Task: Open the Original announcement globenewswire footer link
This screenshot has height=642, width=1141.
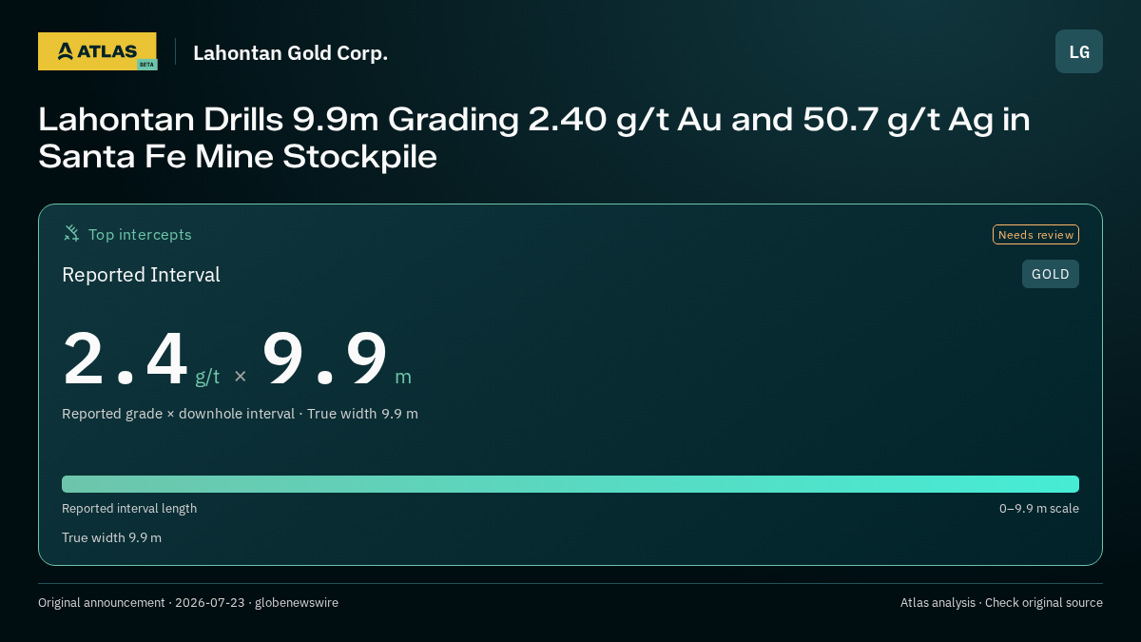Action: coord(188,603)
